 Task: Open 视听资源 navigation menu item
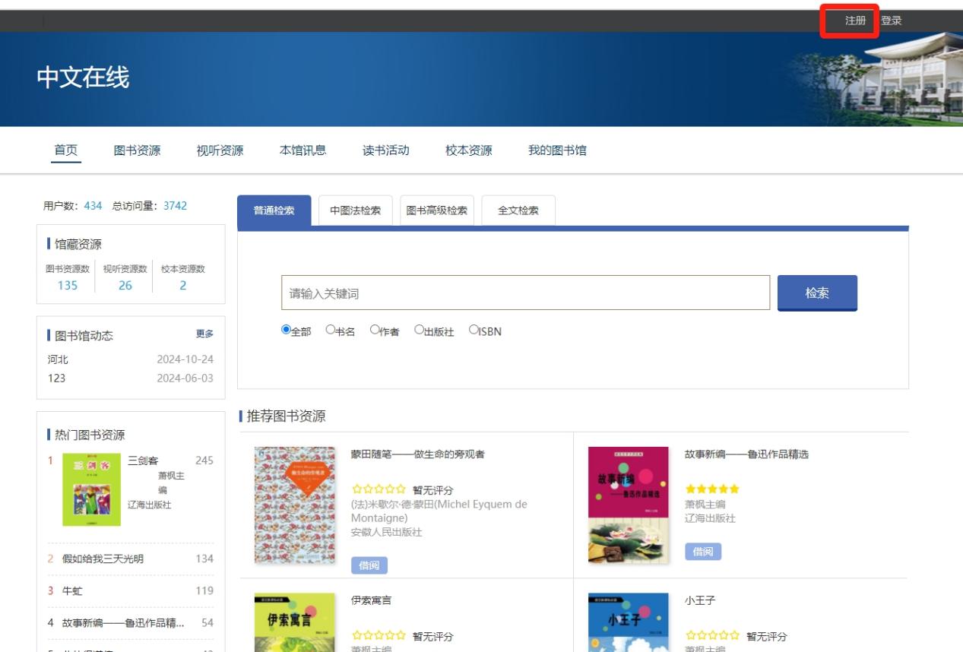[220, 150]
